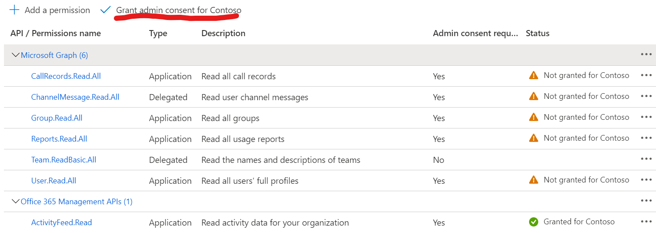Click warning icon in Group.Read.All row
The width and height of the screenshot is (656, 233).
tap(533, 117)
